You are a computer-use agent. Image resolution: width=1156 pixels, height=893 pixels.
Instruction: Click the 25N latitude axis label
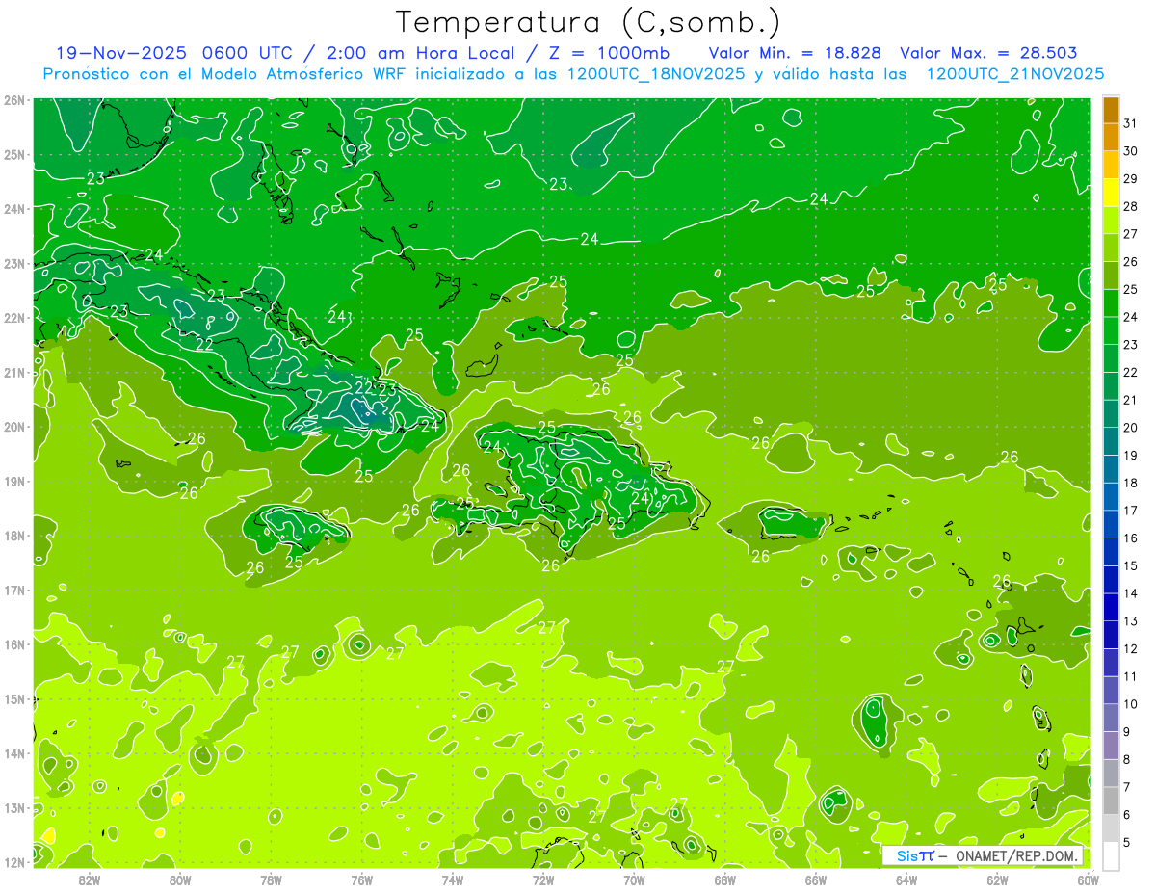[x=14, y=154]
